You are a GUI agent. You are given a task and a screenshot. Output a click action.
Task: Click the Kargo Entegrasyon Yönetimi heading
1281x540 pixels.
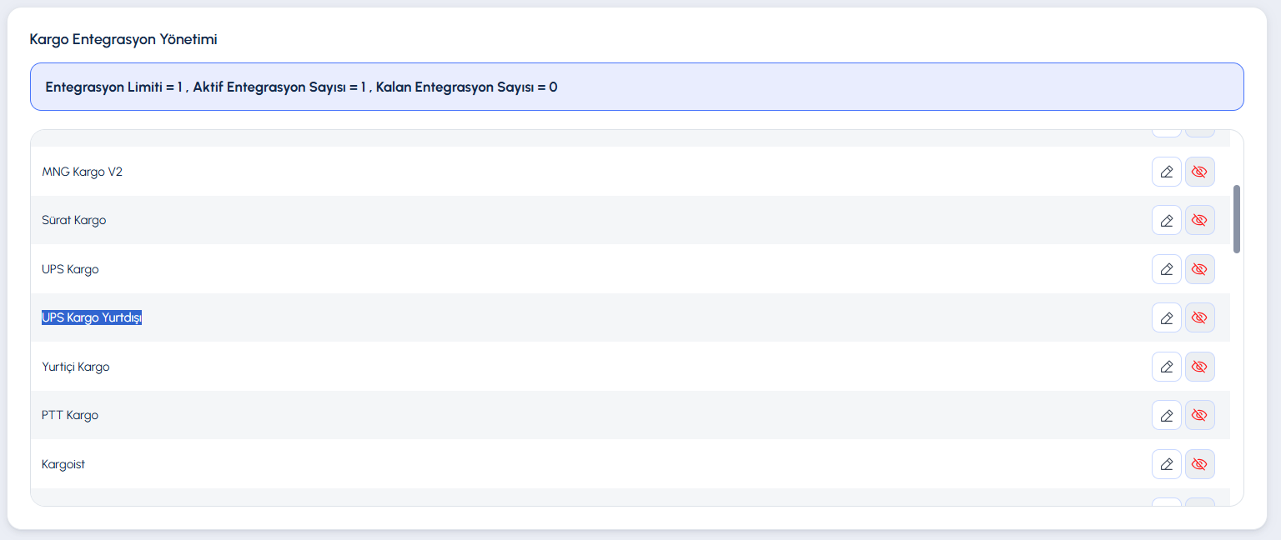(123, 39)
